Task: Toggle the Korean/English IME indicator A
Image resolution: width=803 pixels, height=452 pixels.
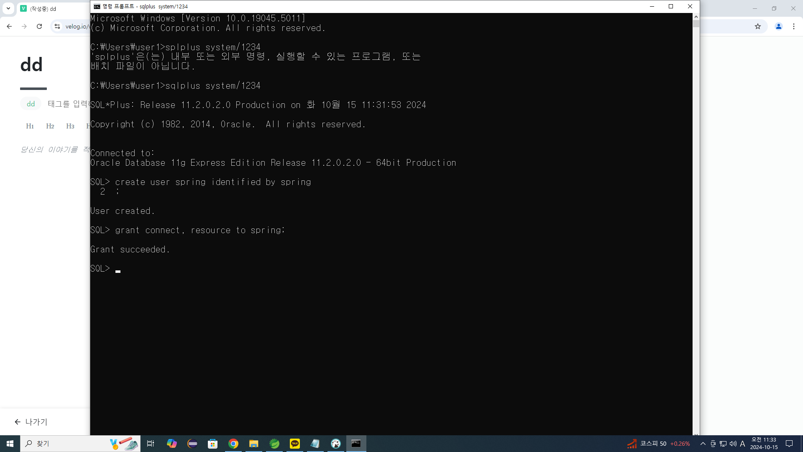Action: coord(743,444)
